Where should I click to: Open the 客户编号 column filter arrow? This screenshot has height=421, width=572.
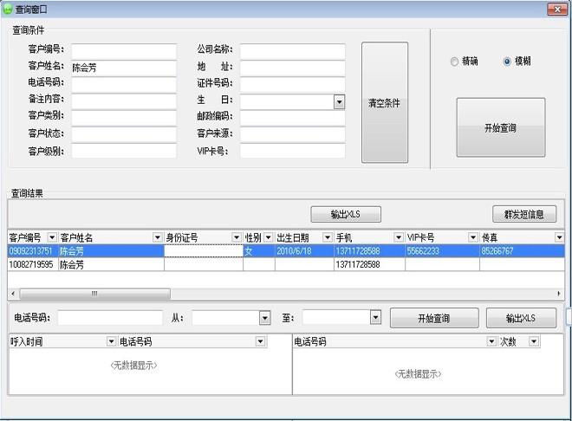(52, 237)
